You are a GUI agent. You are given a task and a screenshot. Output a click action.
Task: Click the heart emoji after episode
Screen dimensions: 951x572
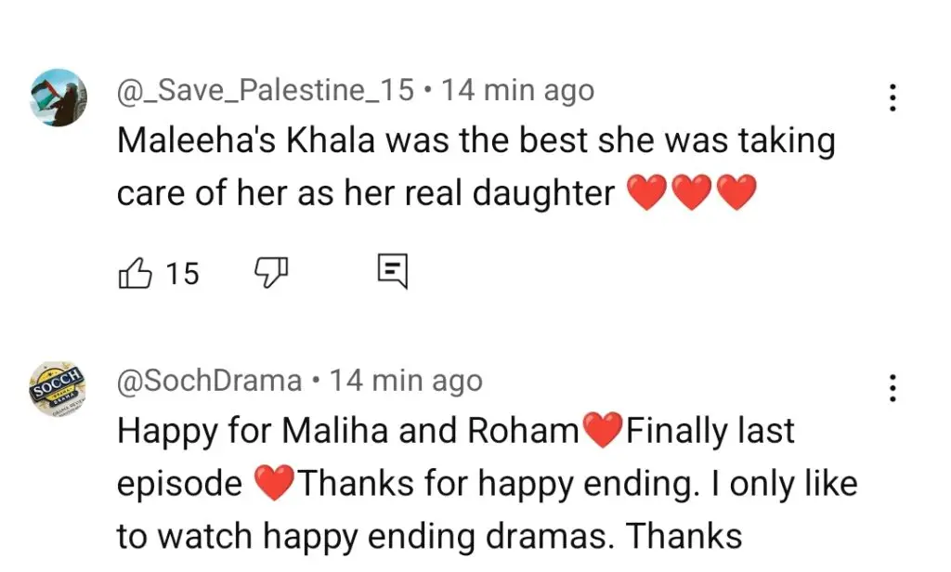(274, 483)
